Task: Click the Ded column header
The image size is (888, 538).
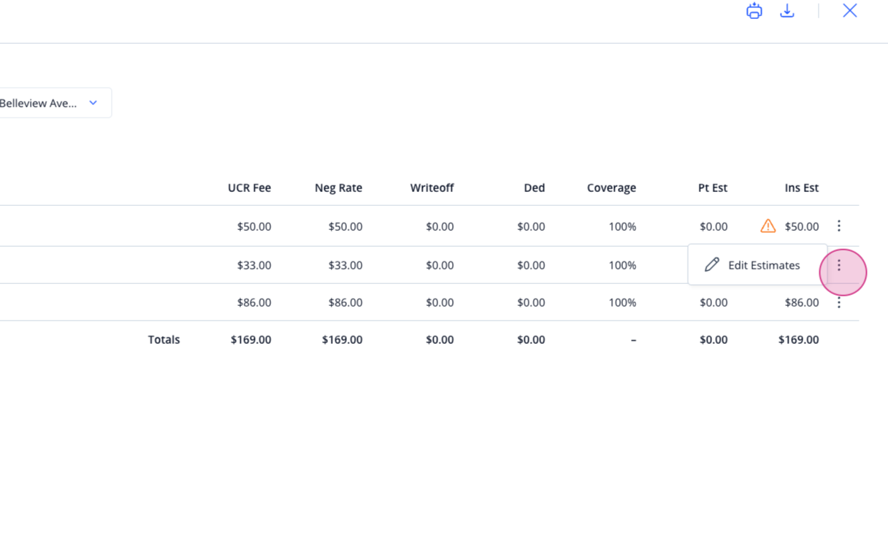Action: pyautogui.click(x=534, y=188)
